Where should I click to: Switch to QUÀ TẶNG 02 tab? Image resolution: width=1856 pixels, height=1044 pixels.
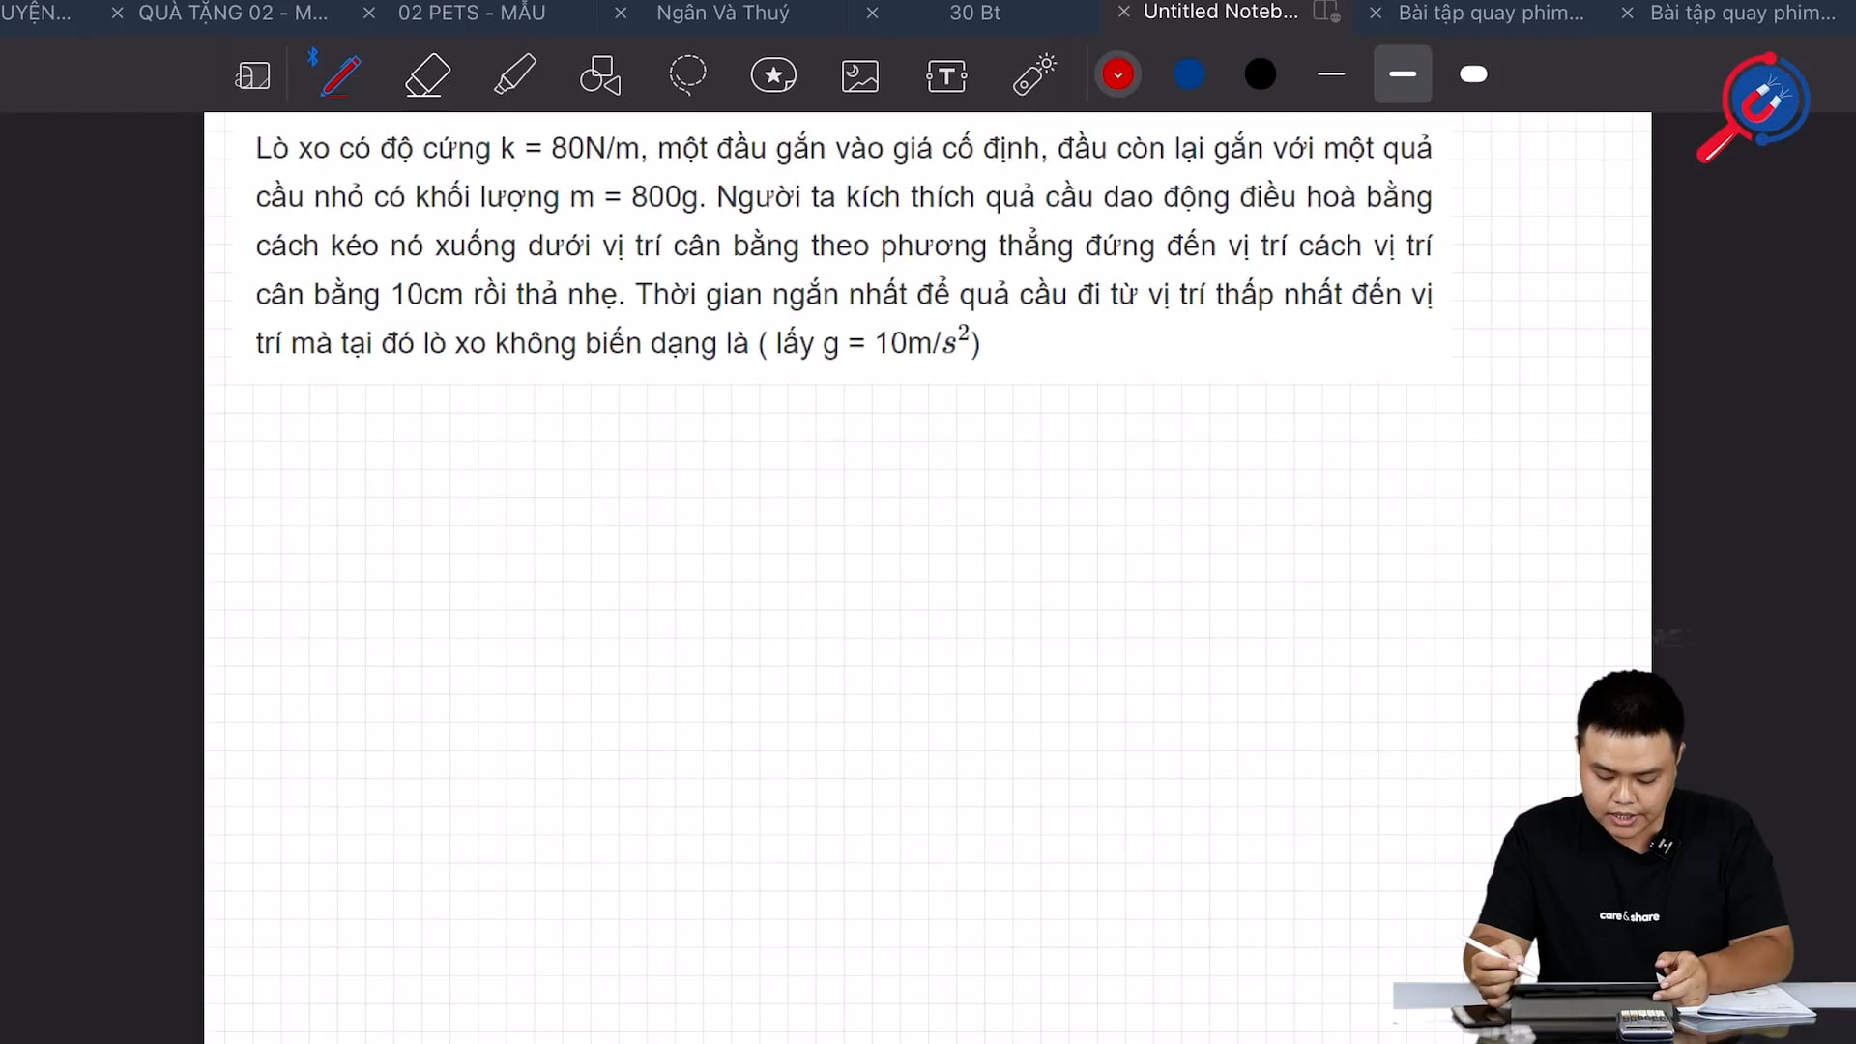coord(233,13)
